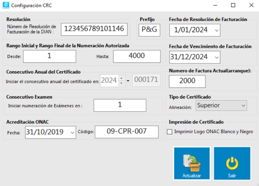Click the certificate consecutive 000171 field
This screenshot has height=186, width=259.
tap(146, 81)
